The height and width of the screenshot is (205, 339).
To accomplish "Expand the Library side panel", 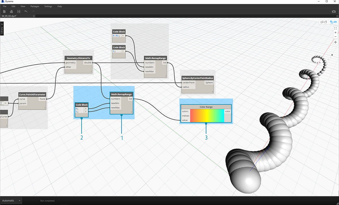I will (2, 29).
